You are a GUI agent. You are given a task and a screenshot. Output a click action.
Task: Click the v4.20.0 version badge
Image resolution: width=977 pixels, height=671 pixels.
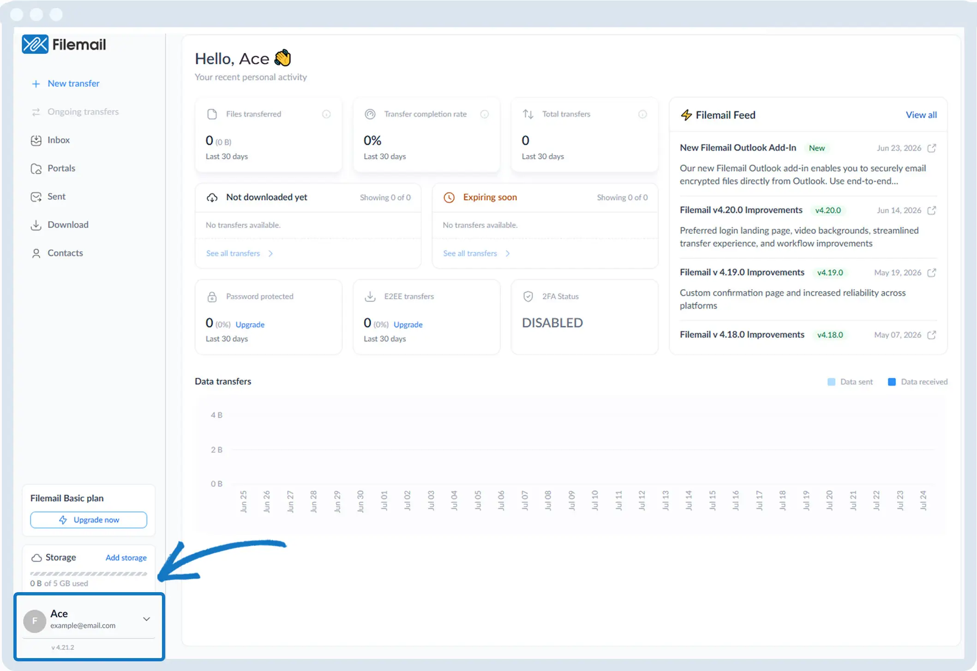pos(828,210)
